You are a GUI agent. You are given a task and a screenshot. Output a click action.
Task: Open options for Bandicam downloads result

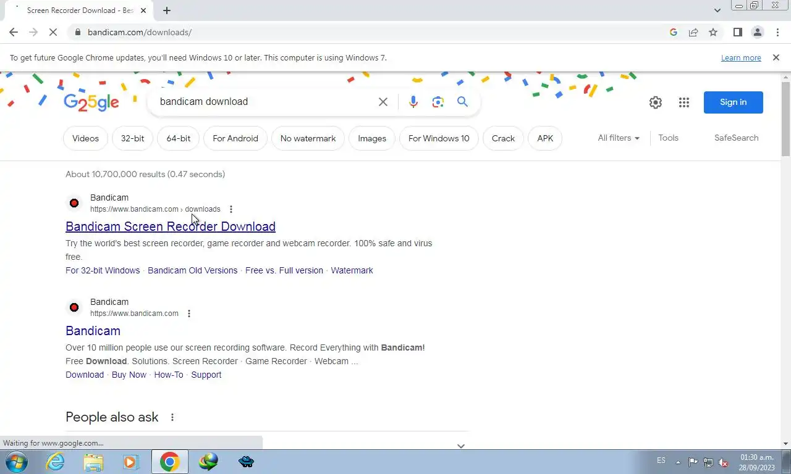click(231, 209)
